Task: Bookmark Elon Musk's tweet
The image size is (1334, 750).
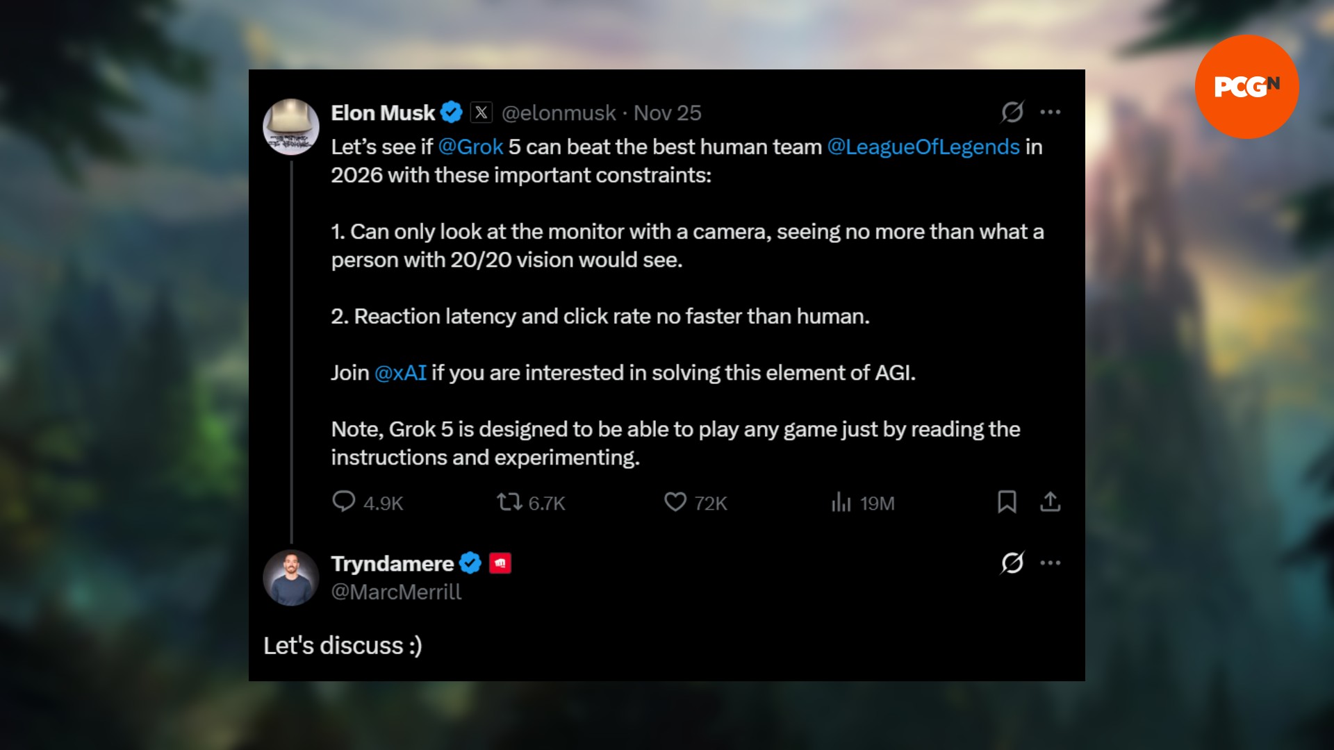Action: (1007, 502)
